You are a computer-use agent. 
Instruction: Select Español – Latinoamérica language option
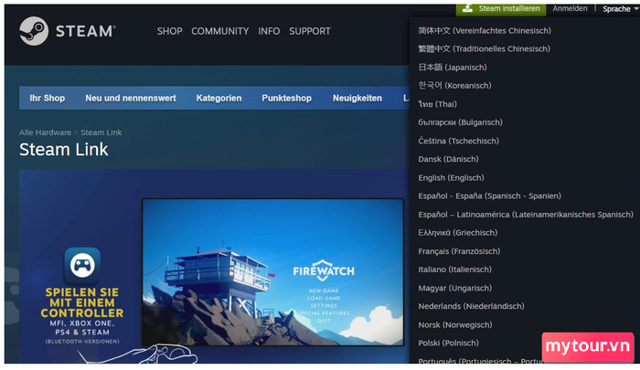click(x=526, y=214)
